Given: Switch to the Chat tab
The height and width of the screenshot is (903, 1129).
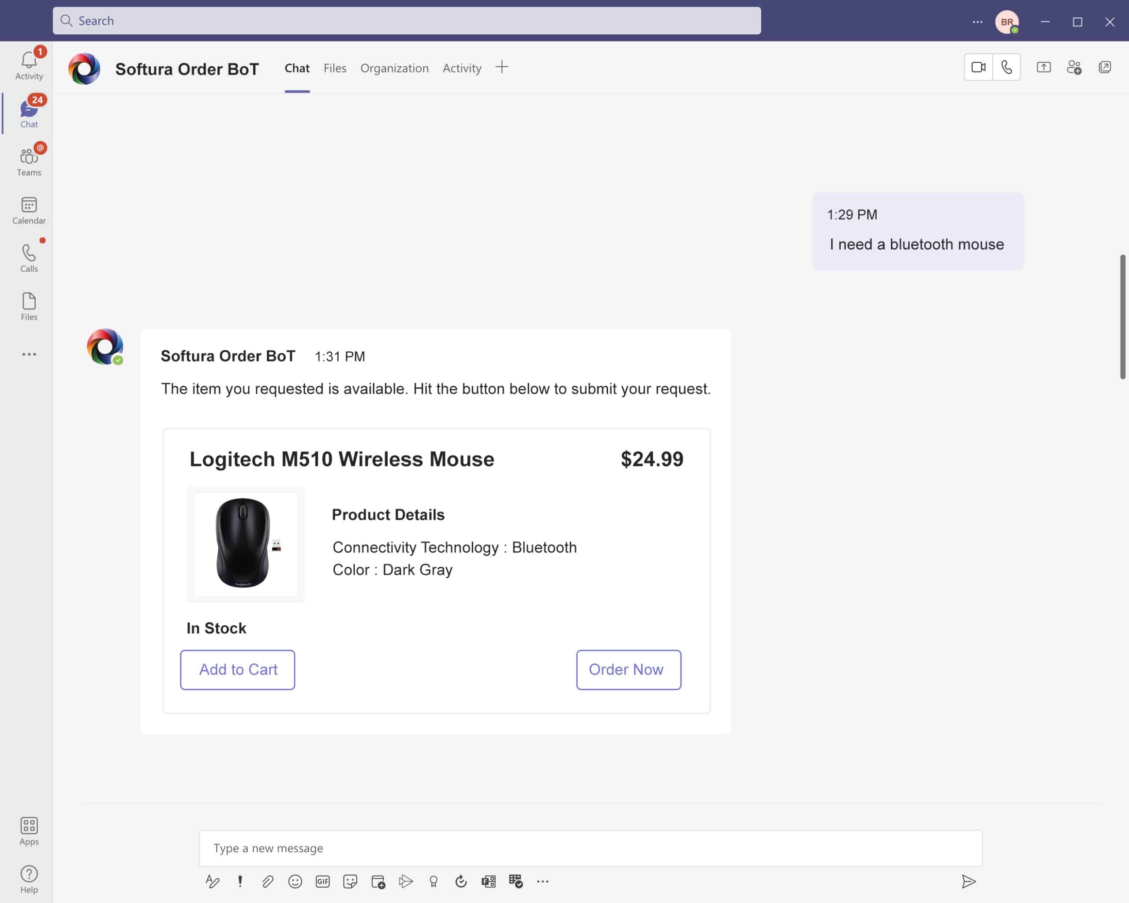Looking at the screenshot, I should click(297, 68).
